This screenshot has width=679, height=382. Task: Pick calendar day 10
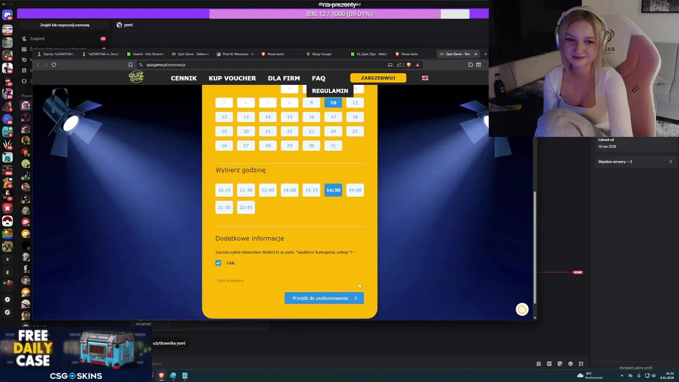pyautogui.click(x=333, y=103)
